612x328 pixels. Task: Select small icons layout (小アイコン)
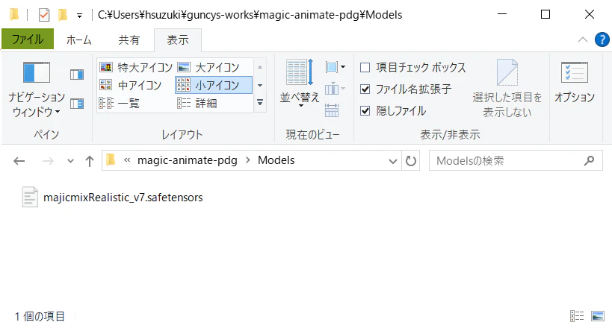click(x=214, y=85)
